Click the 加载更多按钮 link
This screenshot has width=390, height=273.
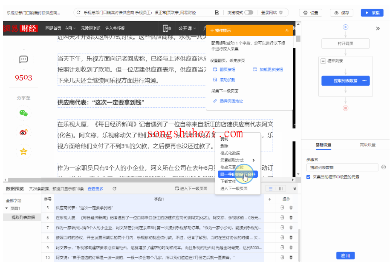(x=268, y=69)
